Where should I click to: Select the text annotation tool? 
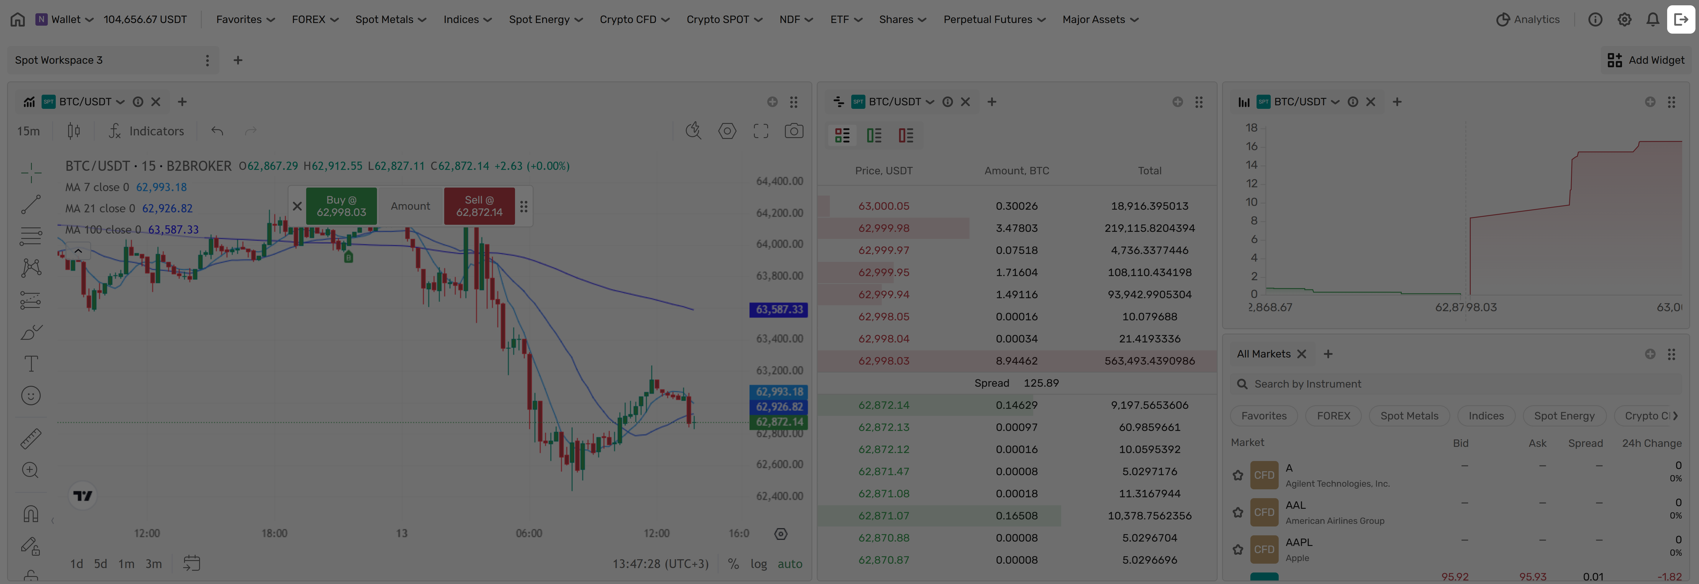point(31,364)
